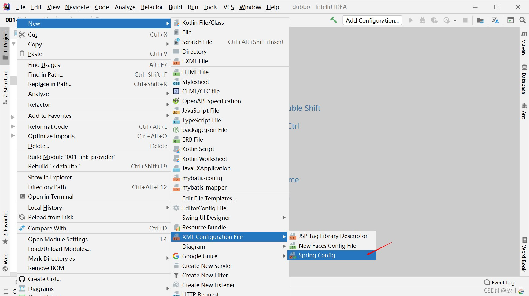Viewport: 529px width, 296px height.
Task: Click the Build Project hammer icon
Action: tap(334, 20)
